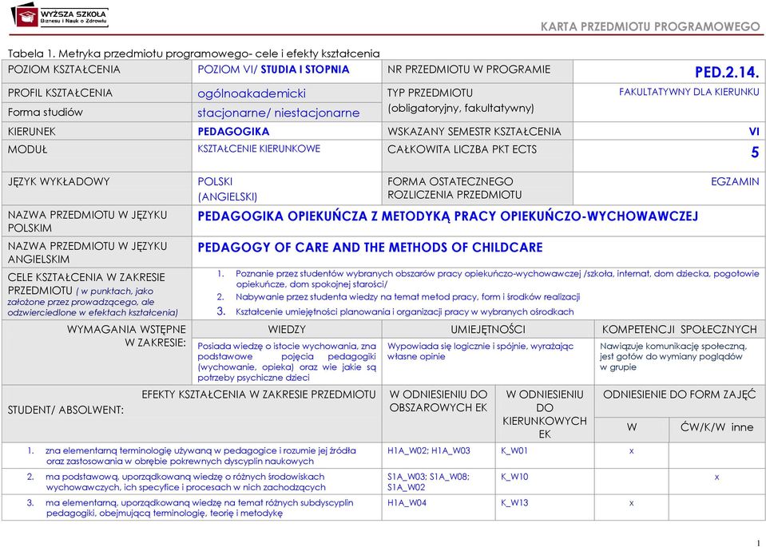Image resolution: width=766 pixels, height=547 pixels.
Task: Click the 'ĆW/K/W inne' sub-column header
Action: pos(716,427)
